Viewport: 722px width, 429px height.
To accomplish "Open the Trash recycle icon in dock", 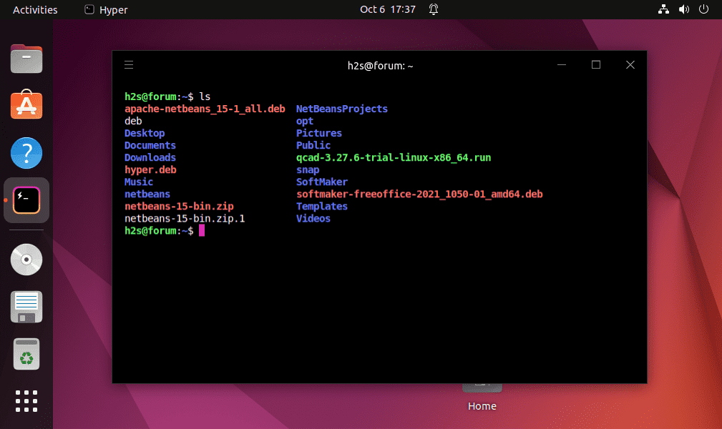I will click(x=26, y=353).
